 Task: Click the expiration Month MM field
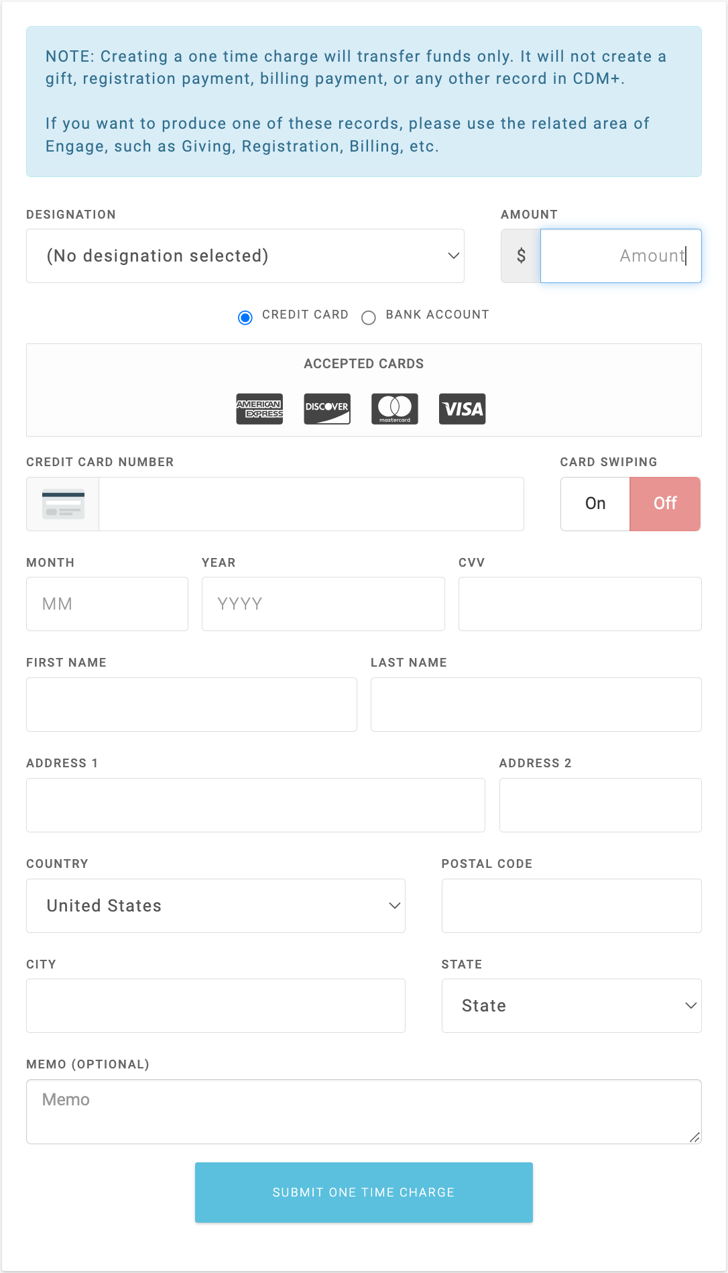(x=107, y=604)
